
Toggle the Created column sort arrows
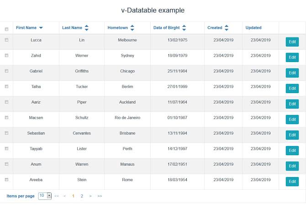coord(227,28)
